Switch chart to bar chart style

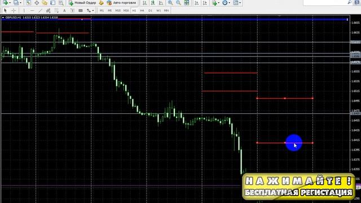(x=144, y=3)
